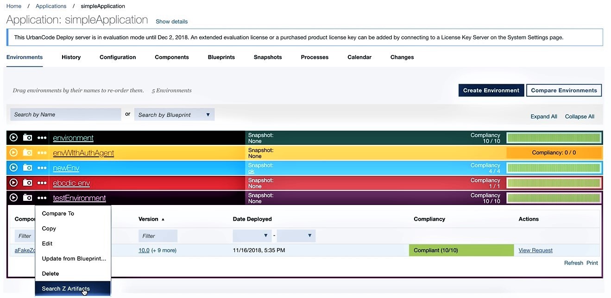The image size is (611, 298).
Task: Open first Date Deployed filter dropdown
Action: tap(252, 236)
